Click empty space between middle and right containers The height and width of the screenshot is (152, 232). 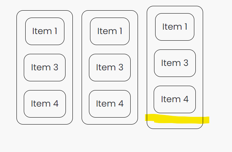click(x=142, y=67)
